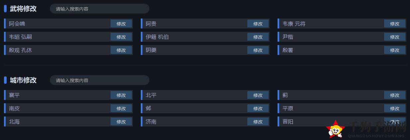
Task: Click 修改 button for city 北海
Action: click(121, 121)
